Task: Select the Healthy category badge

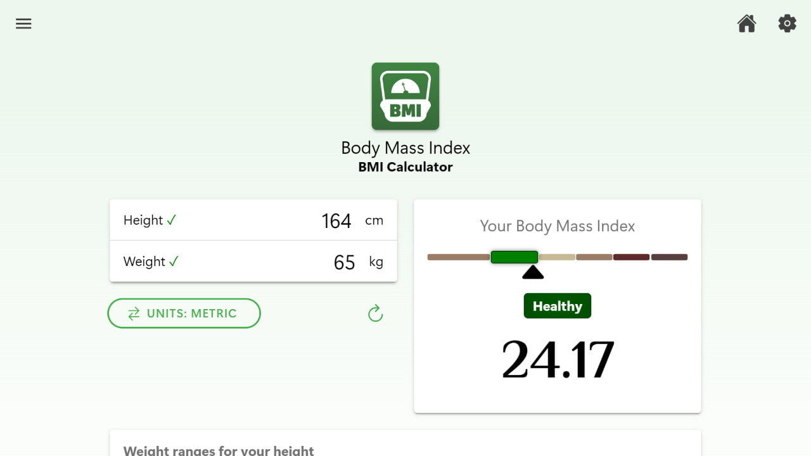Action: coord(557,305)
